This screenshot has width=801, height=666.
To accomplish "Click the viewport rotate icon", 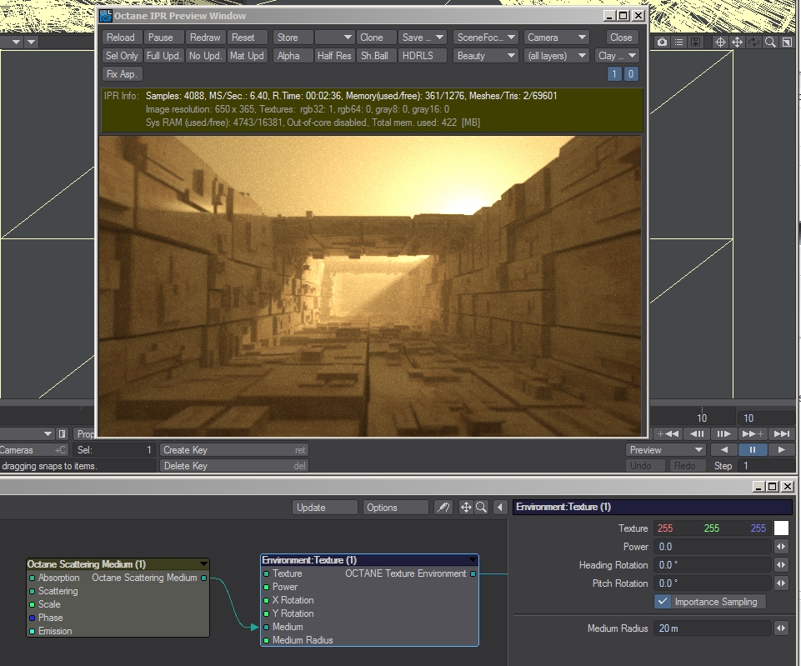I will [754, 43].
